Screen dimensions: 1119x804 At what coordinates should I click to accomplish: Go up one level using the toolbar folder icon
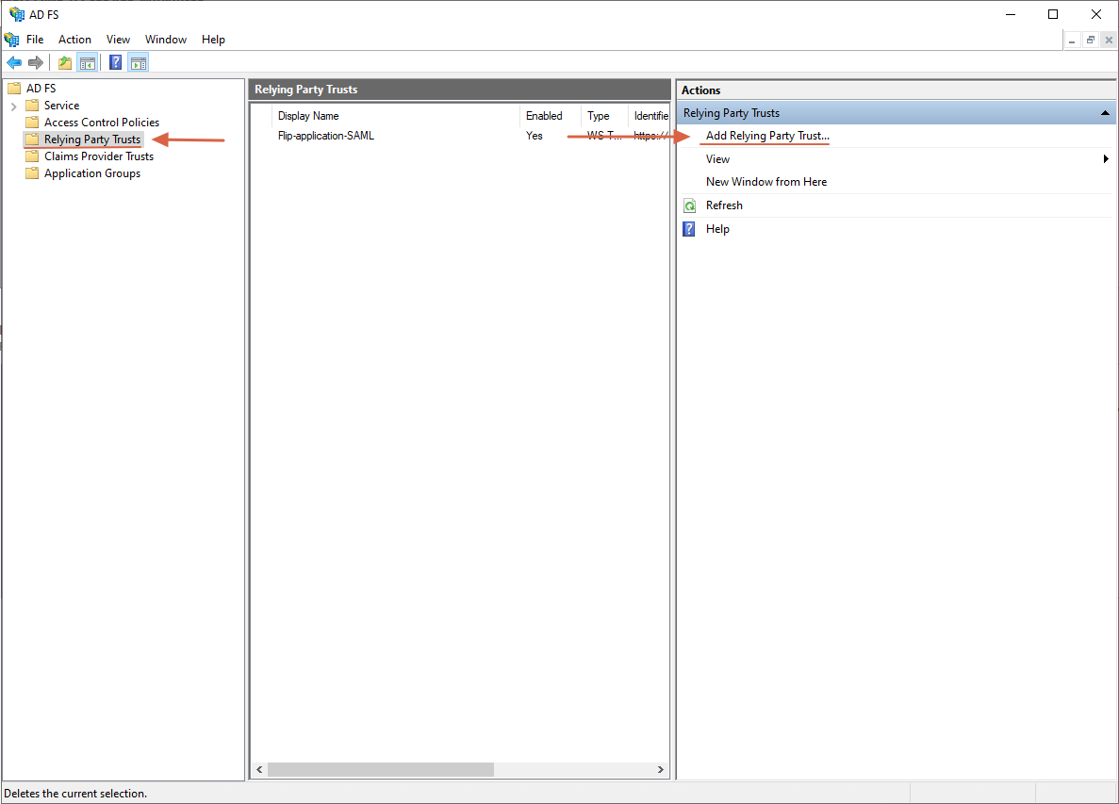[65, 63]
